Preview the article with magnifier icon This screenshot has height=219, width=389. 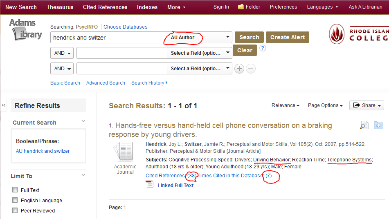[x=364, y=125]
